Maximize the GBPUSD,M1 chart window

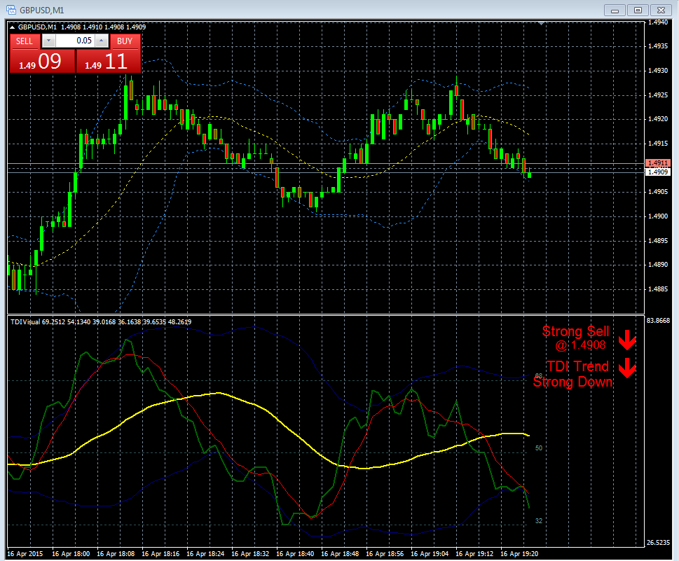pos(638,11)
